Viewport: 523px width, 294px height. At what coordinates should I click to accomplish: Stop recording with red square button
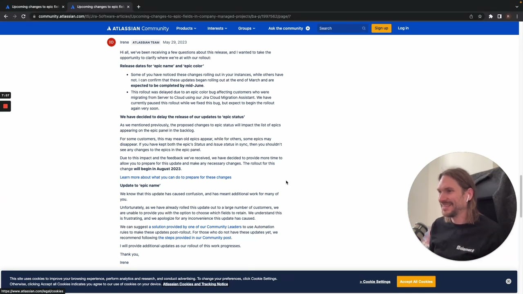pos(5,106)
